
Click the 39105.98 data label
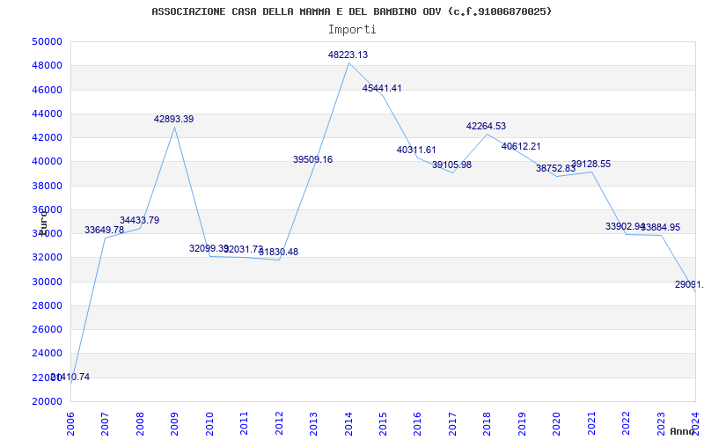pos(452,165)
